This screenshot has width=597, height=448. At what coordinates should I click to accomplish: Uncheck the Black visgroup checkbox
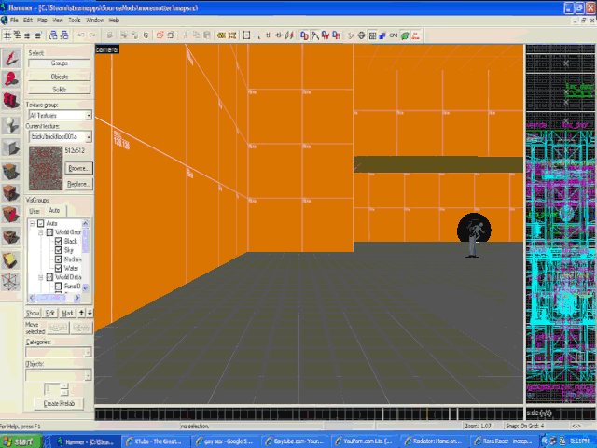point(59,242)
